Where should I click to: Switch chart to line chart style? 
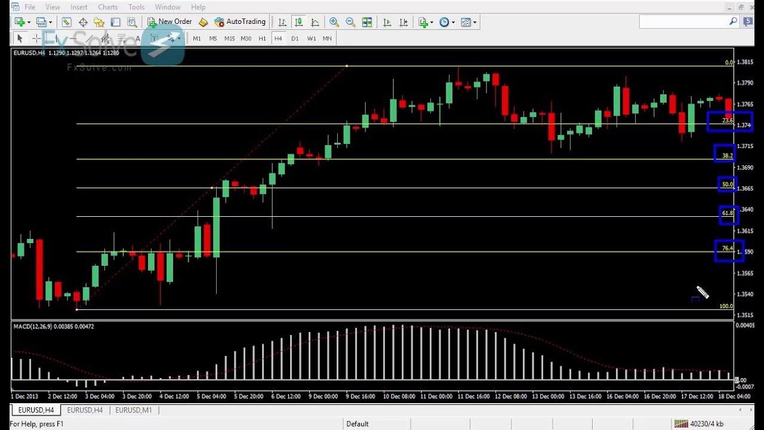[x=315, y=22]
